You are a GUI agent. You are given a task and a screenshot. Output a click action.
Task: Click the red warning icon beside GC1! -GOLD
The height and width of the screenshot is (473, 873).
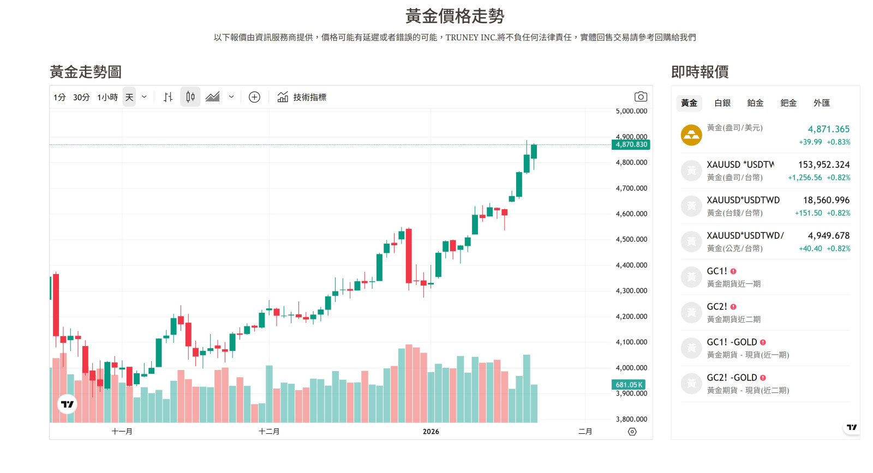click(763, 342)
